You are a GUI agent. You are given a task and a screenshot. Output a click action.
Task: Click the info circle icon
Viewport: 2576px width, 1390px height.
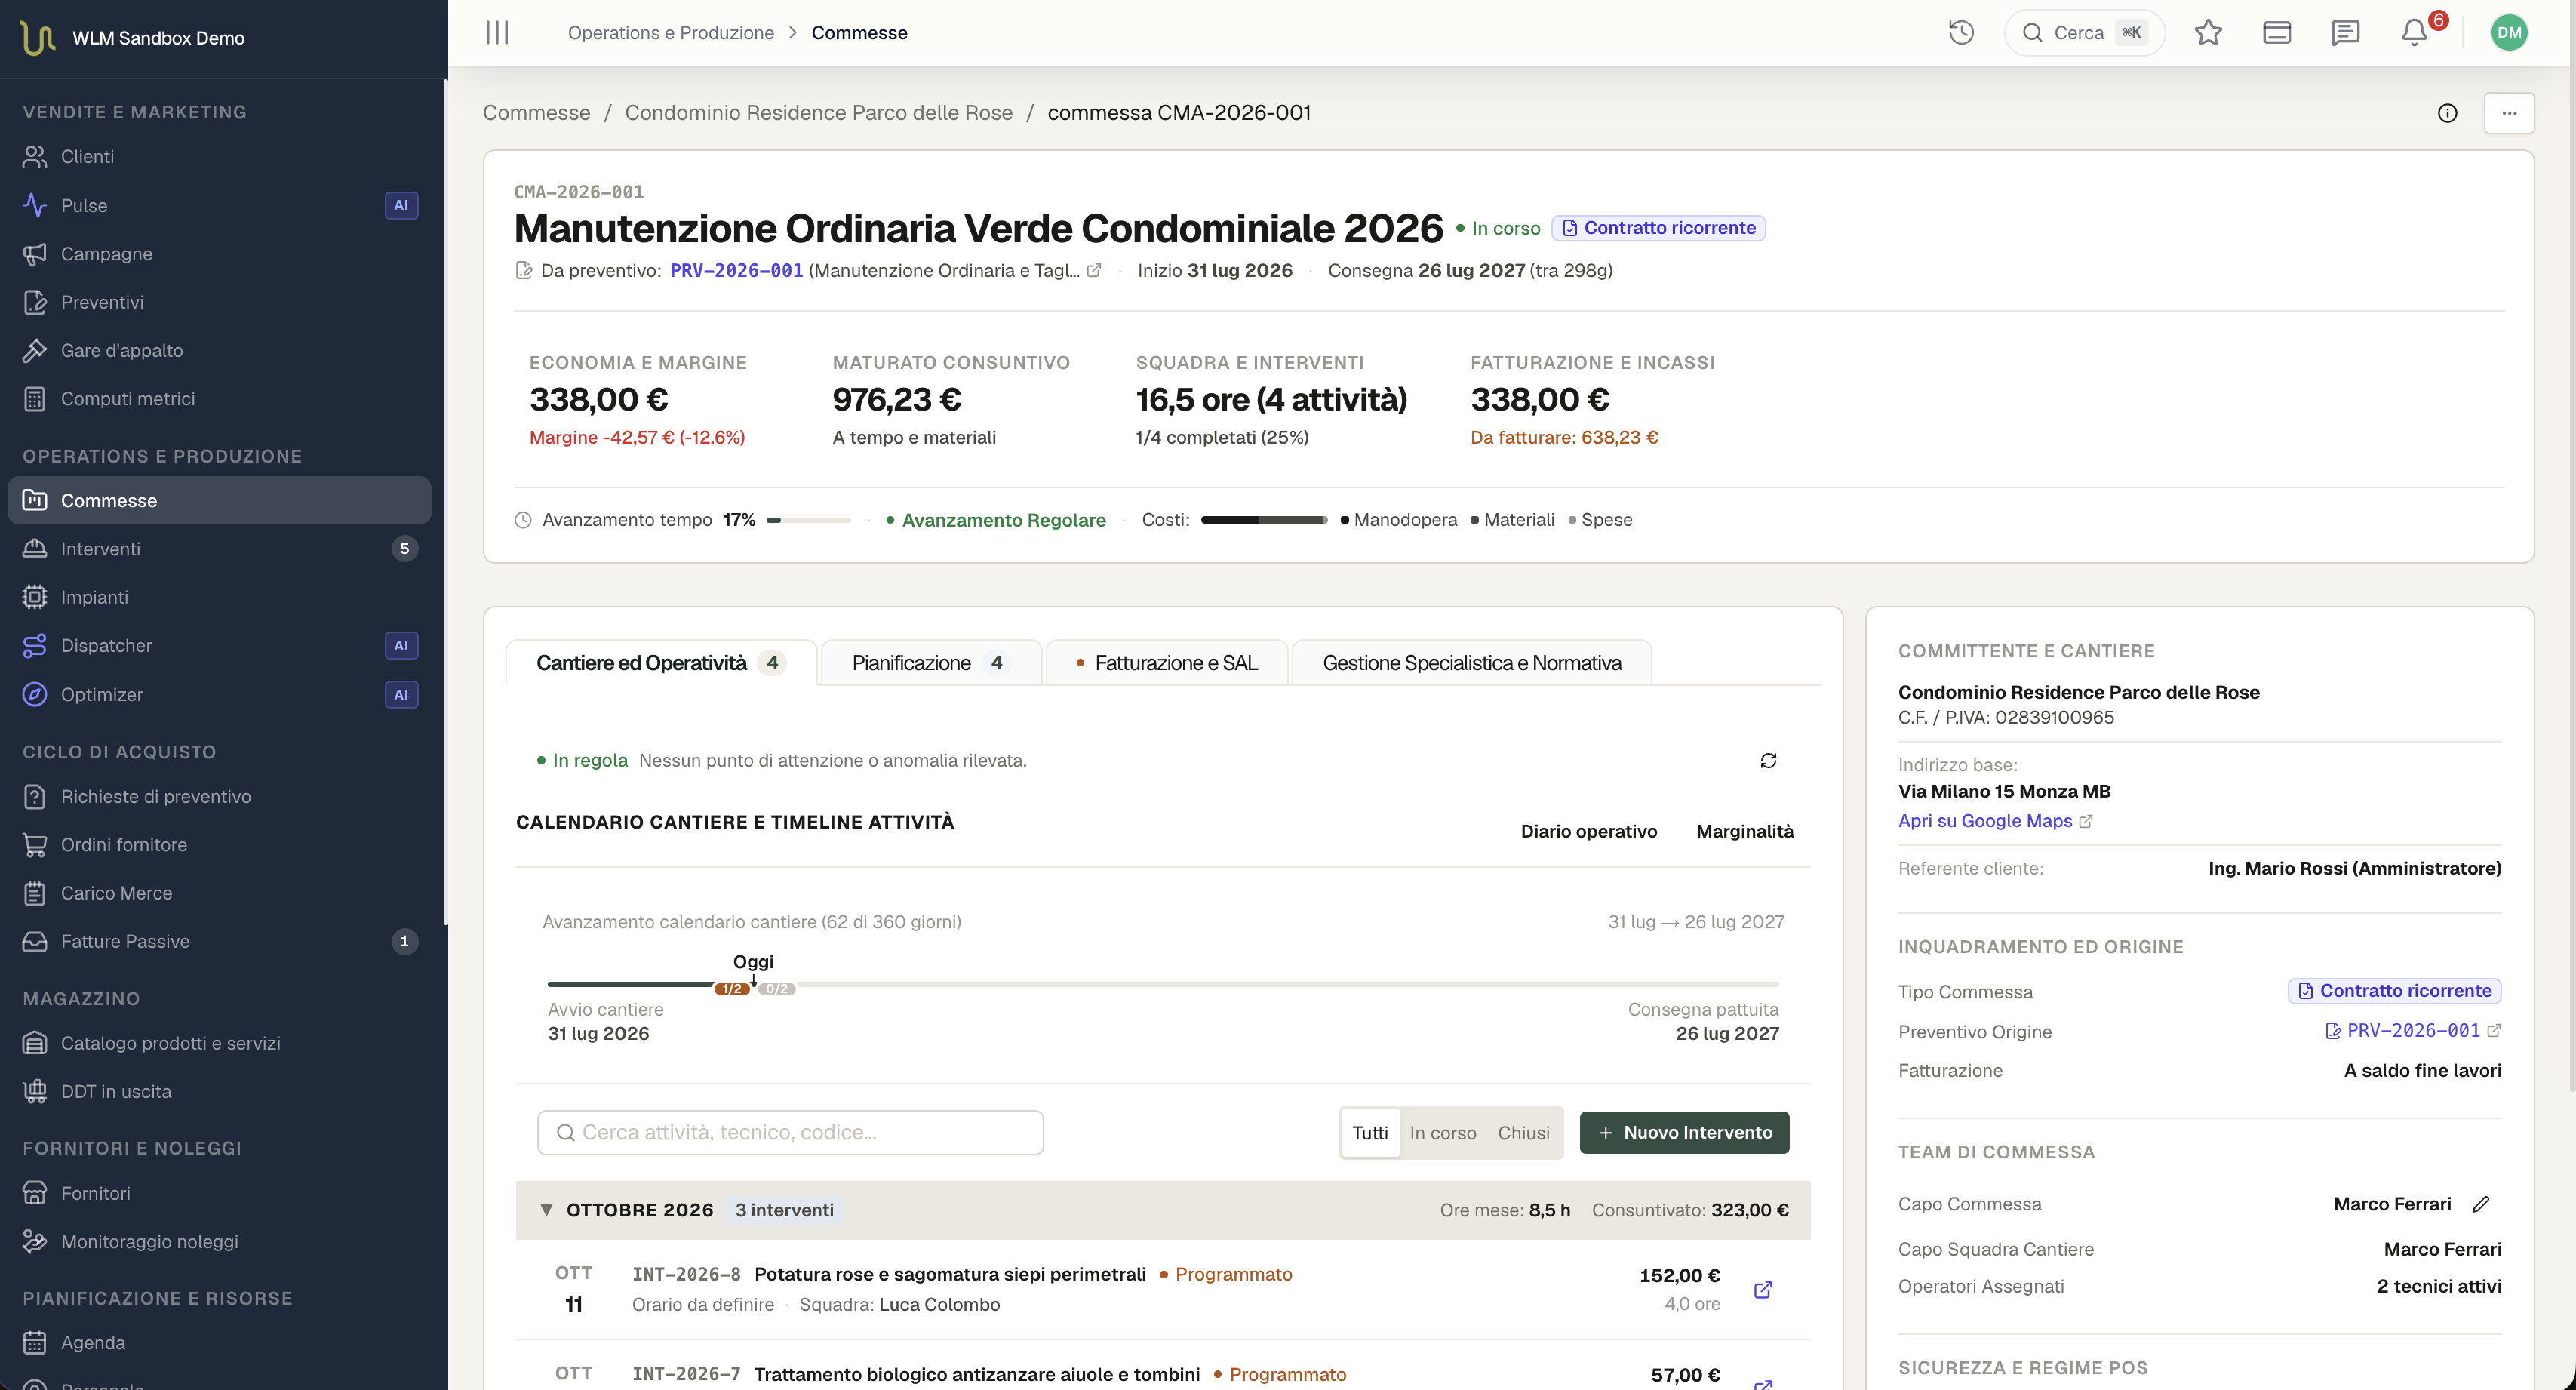click(2447, 113)
